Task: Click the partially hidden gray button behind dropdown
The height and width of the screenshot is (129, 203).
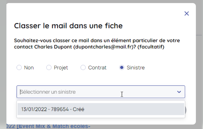Action: pyautogui.click(x=186, y=110)
